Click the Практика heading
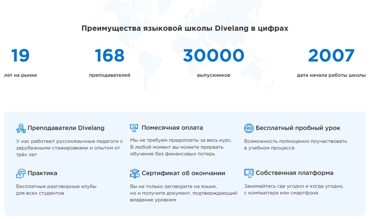The height and width of the screenshot is (219, 369). (42, 173)
